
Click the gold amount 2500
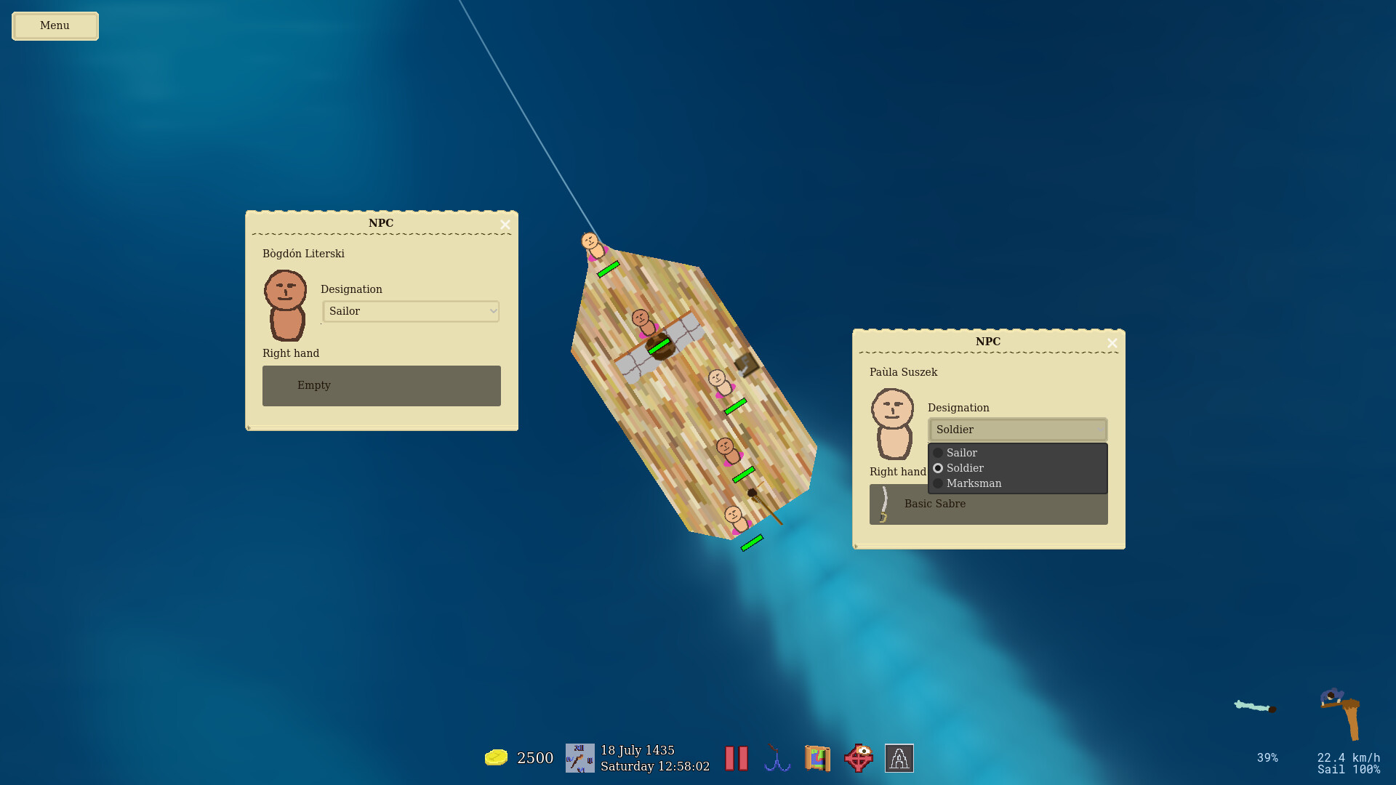pos(535,758)
